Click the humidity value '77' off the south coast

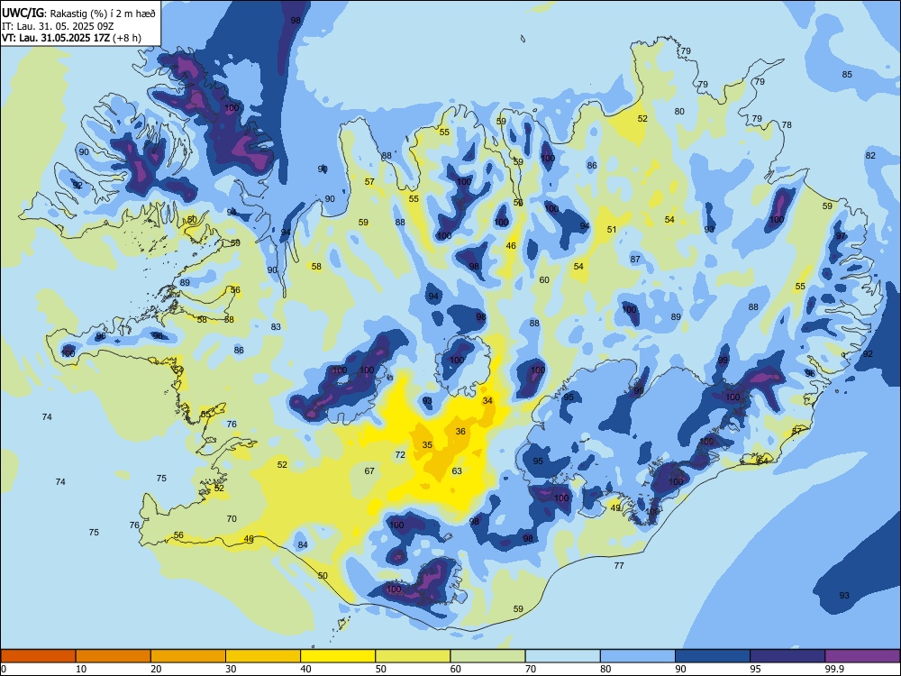619,566
